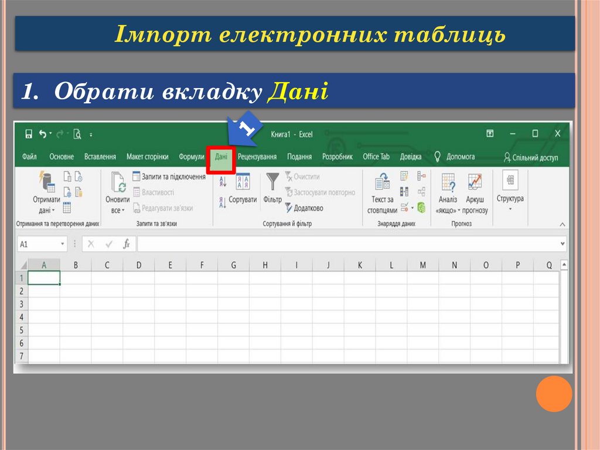The image size is (600, 450).
Task: Expand the Customize Quick Access Toolbar arrow
Action: [91, 135]
